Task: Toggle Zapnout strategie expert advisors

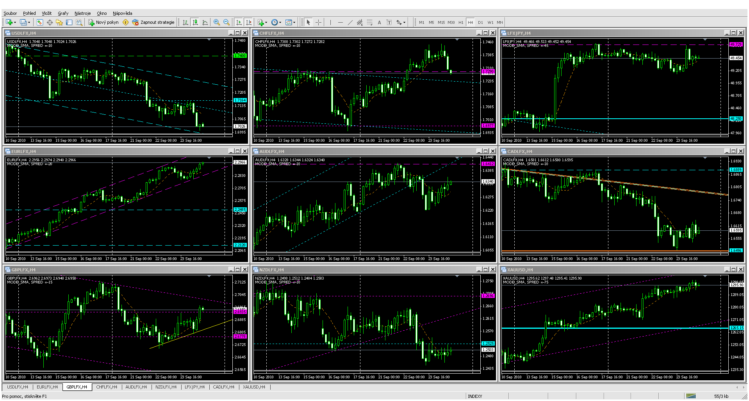Action: point(153,23)
